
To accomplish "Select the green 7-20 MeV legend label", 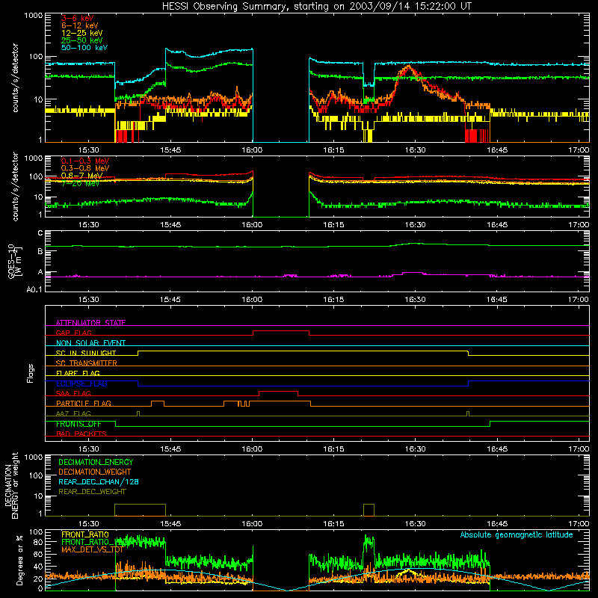I will (80, 183).
